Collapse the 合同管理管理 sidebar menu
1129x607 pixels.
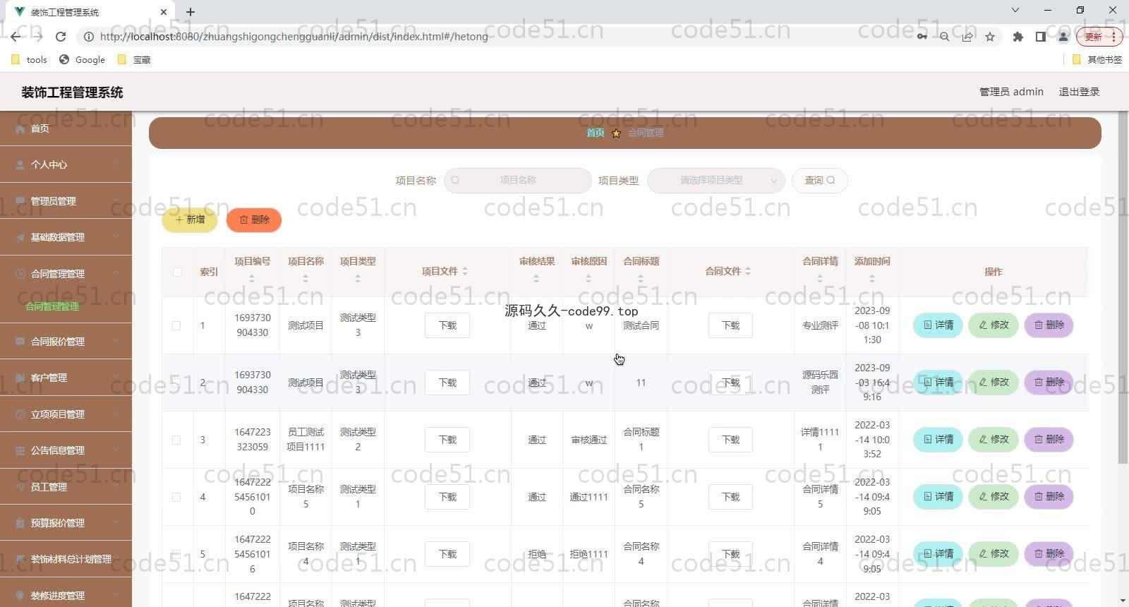click(66, 274)
